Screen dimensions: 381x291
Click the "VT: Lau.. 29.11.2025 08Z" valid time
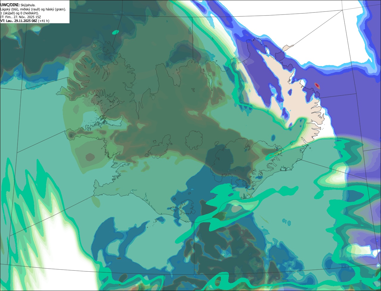pos(18,21)
